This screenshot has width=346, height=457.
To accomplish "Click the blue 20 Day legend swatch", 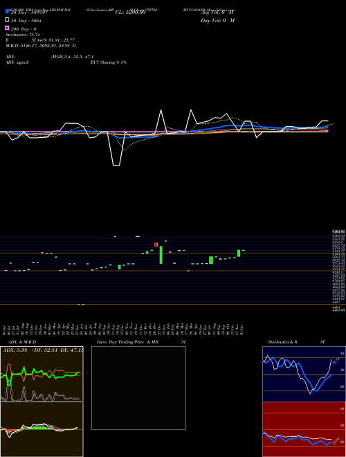I will click(7, 11).
